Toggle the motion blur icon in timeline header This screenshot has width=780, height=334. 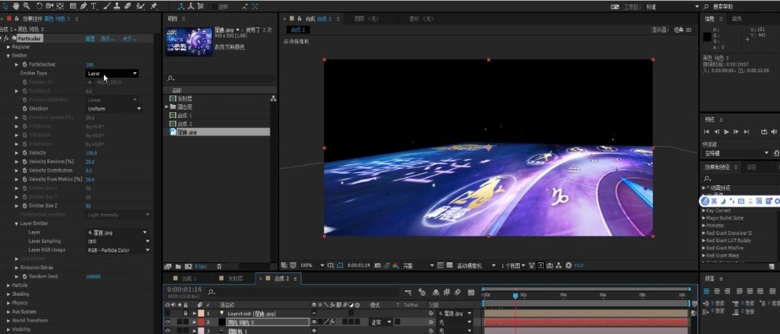[x=457, y=292]
